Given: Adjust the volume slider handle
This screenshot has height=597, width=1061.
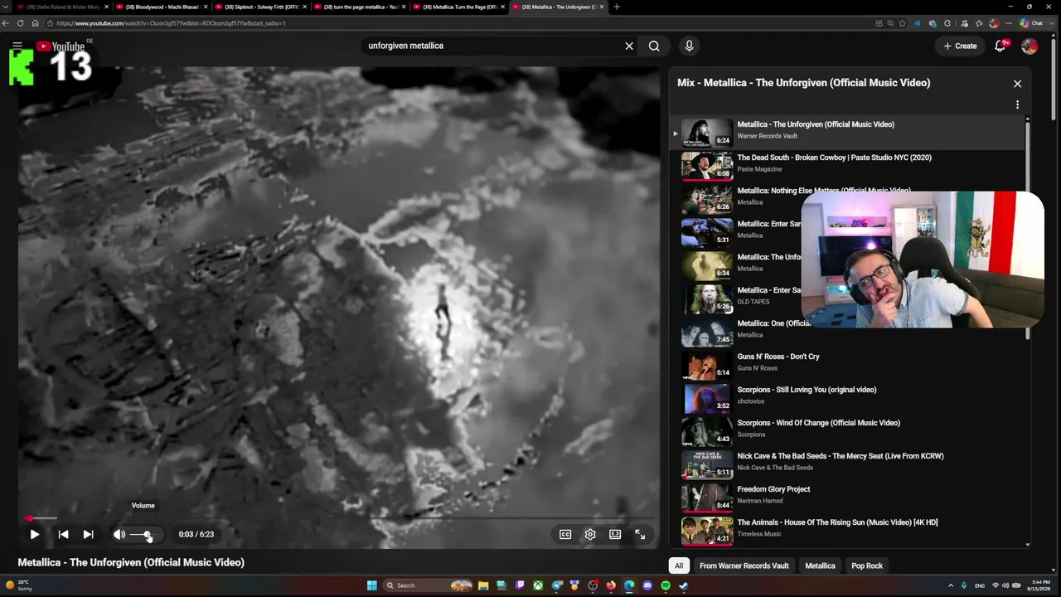Looking at the screenshot, I should coord(148,535).
